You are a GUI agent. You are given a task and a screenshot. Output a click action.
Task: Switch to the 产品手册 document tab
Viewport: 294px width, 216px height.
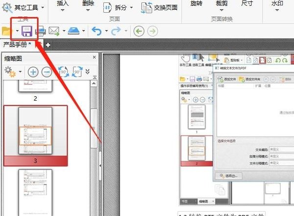point(17,44)
